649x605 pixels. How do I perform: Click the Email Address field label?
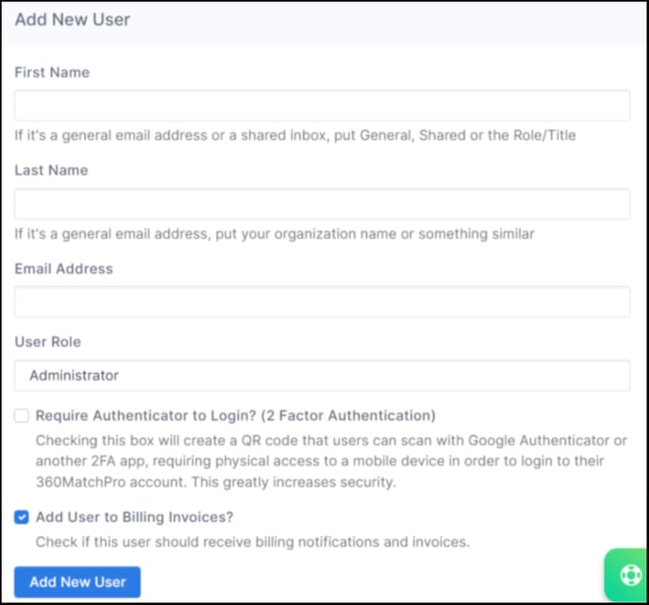click(64, 269)
